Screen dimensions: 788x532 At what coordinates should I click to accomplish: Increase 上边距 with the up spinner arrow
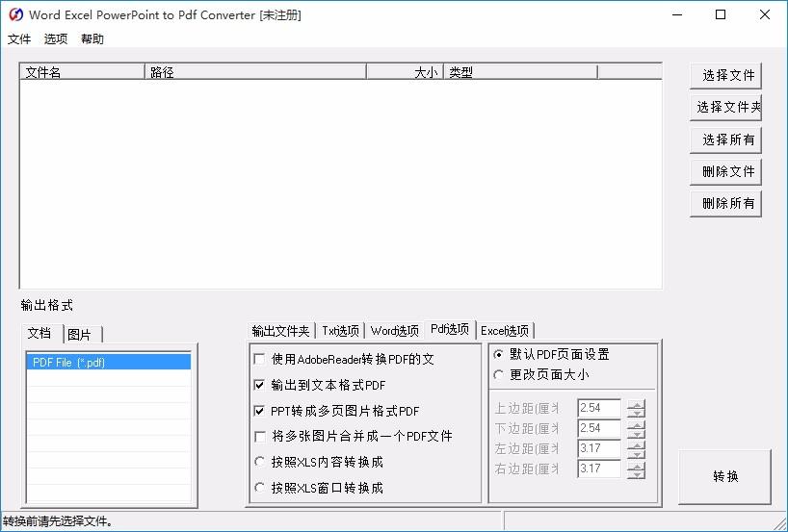tap(636, 404)
